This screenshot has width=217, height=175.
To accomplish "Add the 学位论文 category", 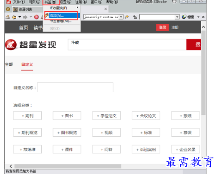I will [106, 116].
